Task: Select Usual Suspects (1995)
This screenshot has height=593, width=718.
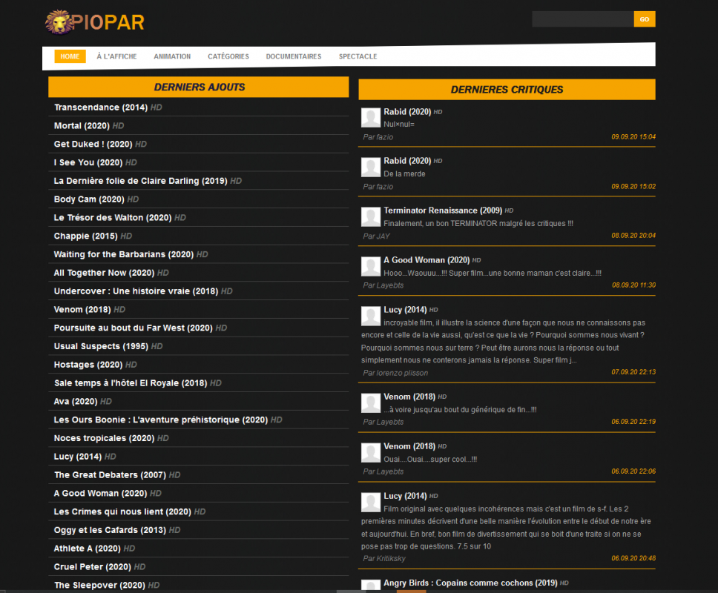Action: pyautogui.click(x=101, y=346)
